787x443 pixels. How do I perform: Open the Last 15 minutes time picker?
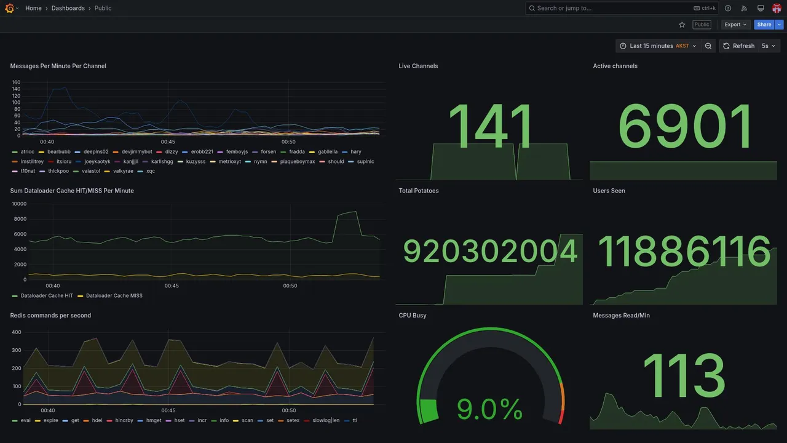pos(658,46)
